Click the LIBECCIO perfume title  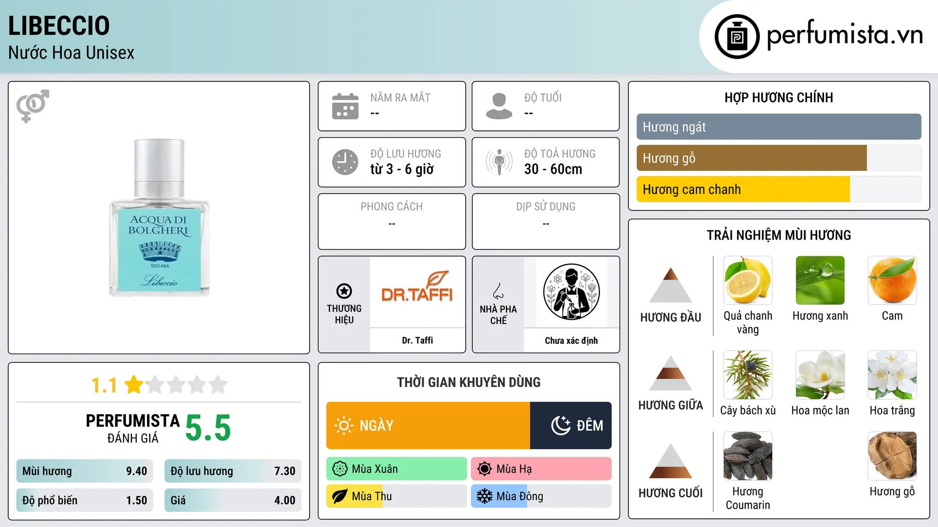59,26
